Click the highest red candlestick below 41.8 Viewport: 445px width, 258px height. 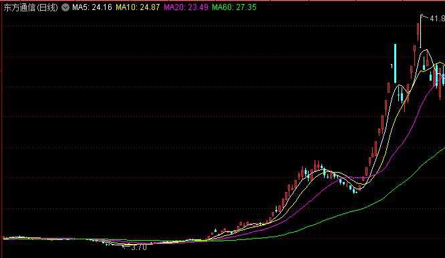click(x=418, y=33)
